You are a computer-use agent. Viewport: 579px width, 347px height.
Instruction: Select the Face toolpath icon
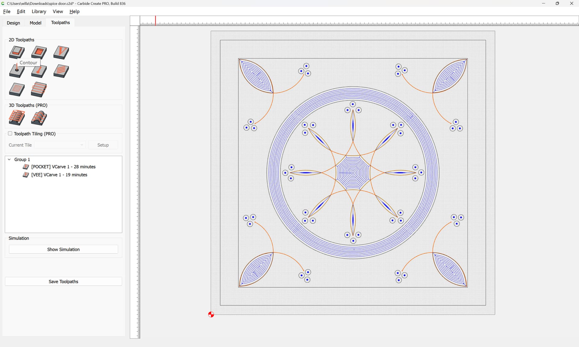39,90
